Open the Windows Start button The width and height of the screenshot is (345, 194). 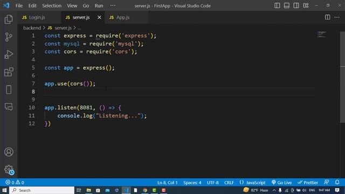pyautogui.click(x=4, y=190)
